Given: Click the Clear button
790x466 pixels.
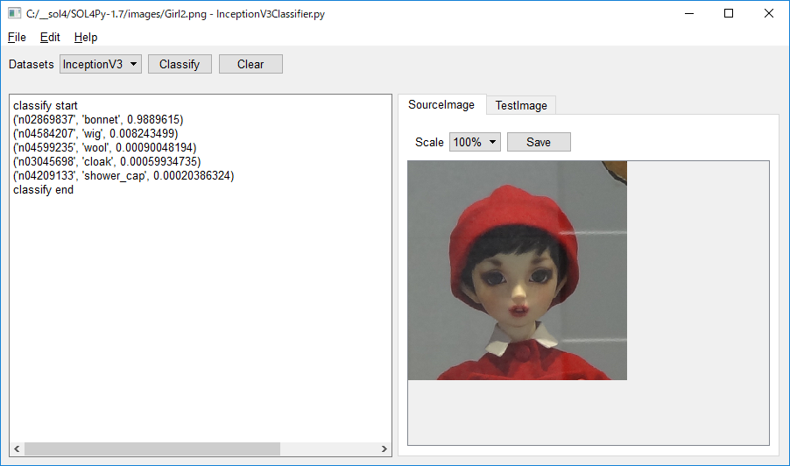Looking at the screenshot, I should [x=250, y=64].
